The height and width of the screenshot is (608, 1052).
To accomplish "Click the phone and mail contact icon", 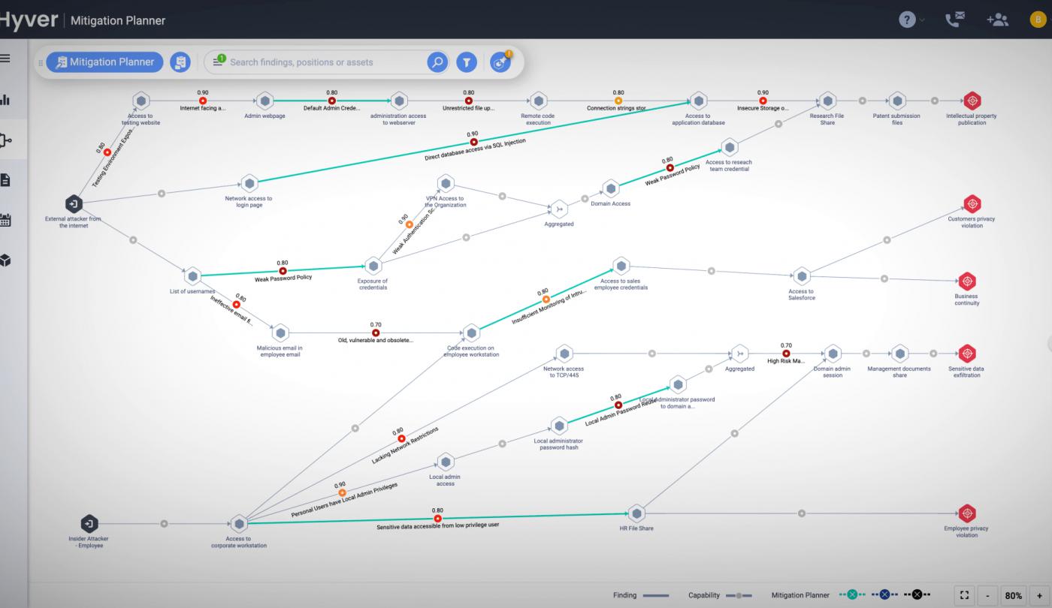I will coord(954,20).
